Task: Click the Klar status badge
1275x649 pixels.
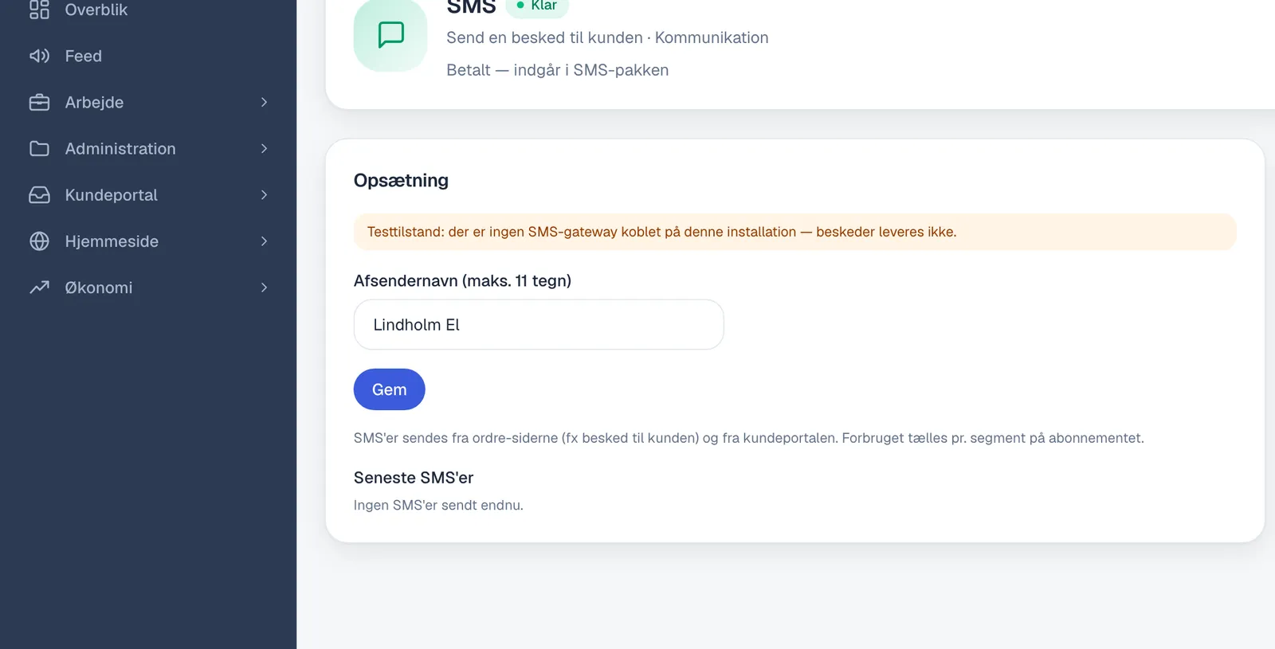Action: click(537, 6)
